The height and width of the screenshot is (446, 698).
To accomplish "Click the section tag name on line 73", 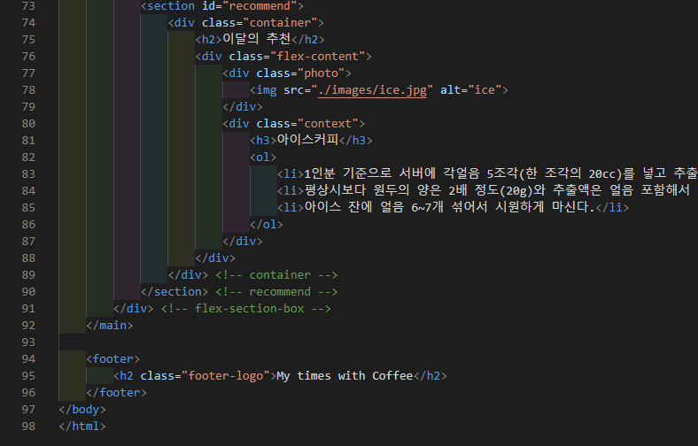I will pos(171,6).
